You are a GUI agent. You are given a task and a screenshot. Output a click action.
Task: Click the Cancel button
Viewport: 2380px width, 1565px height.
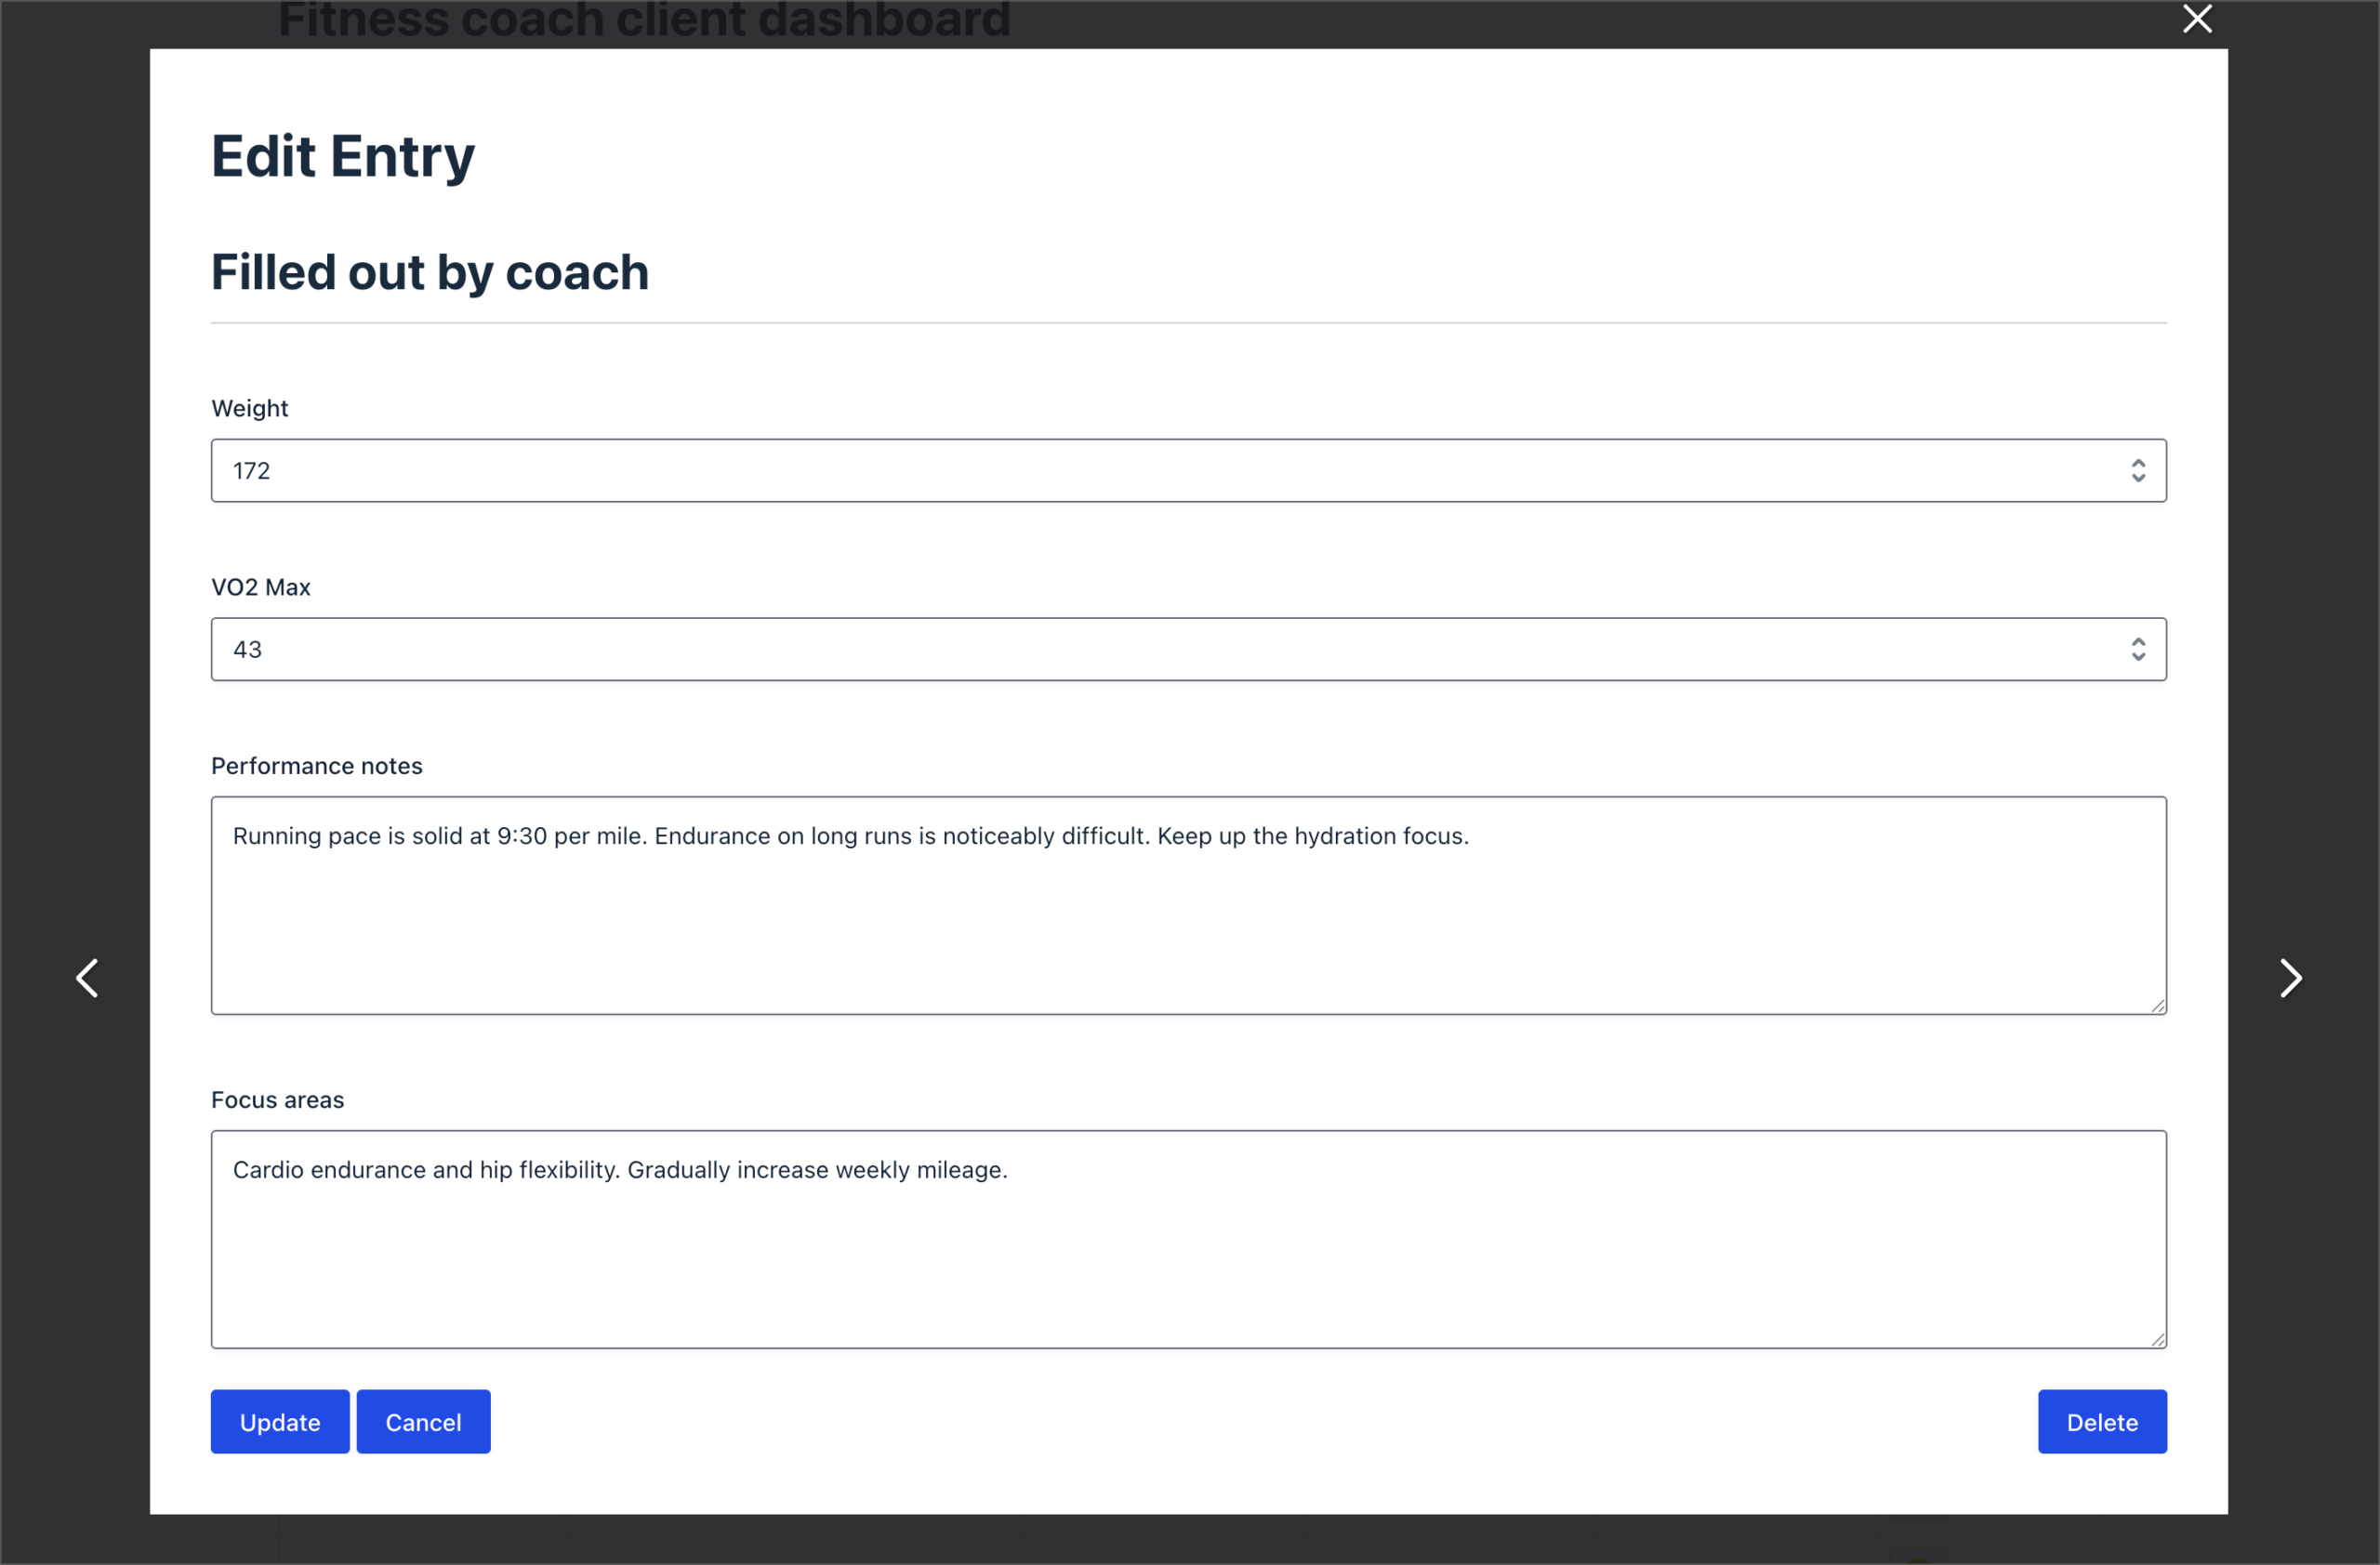(423, 1421)
